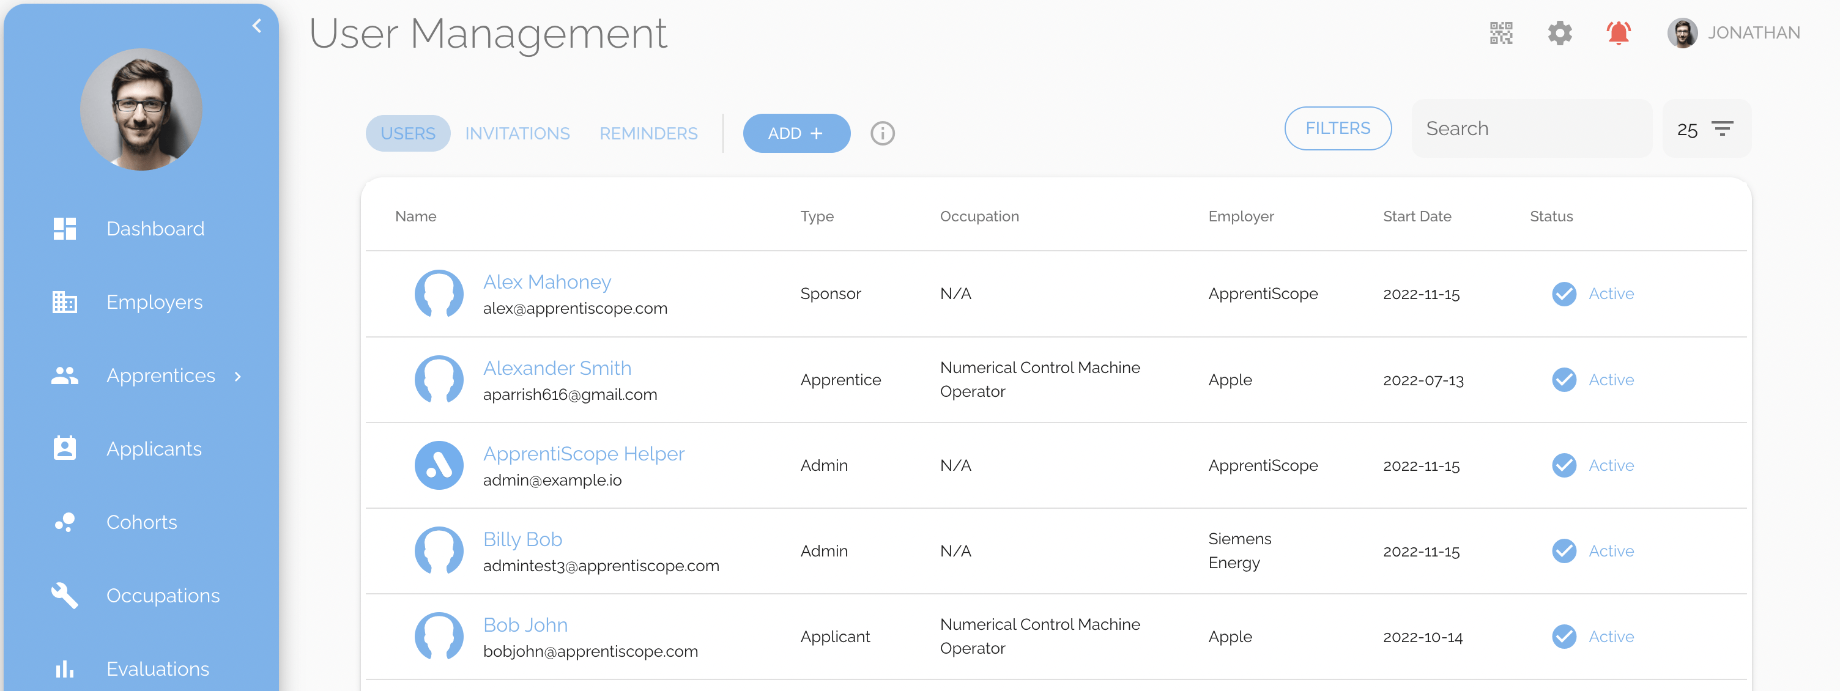Open the 25 rows-per-page dropdown
The height and width of the screenshot is (691, 1840).
[x=1705, y=129]
